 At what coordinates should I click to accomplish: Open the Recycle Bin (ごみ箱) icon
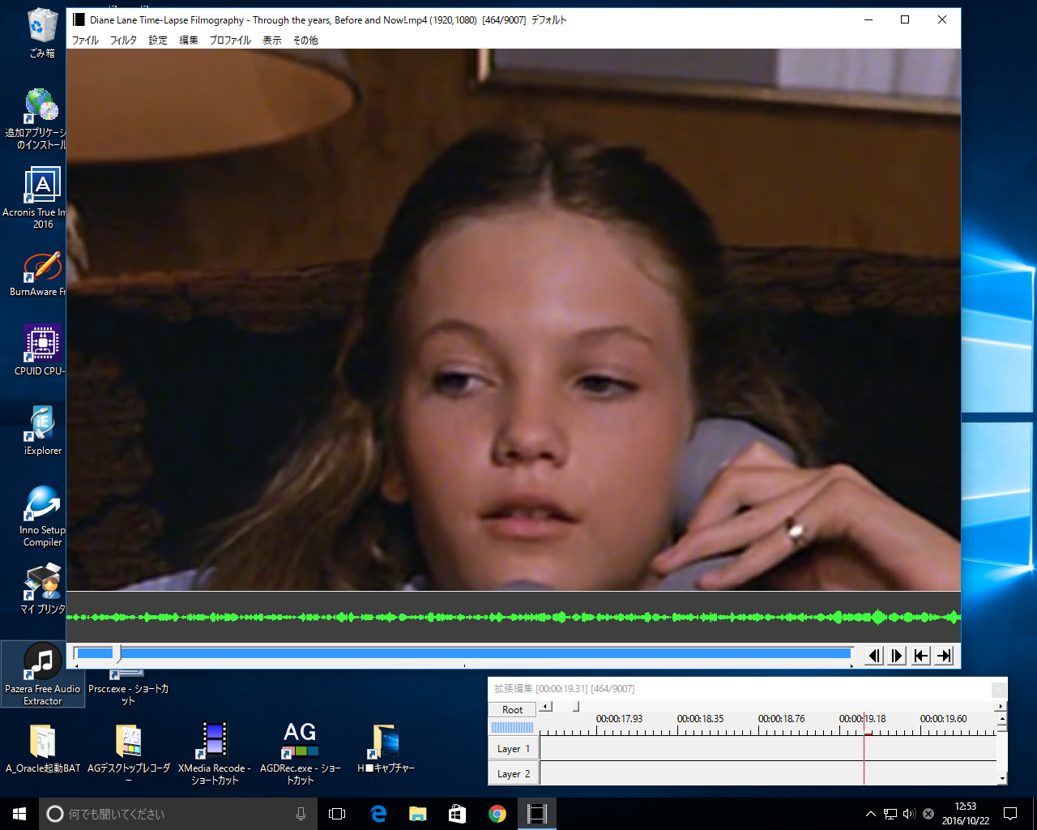point(42,33)
